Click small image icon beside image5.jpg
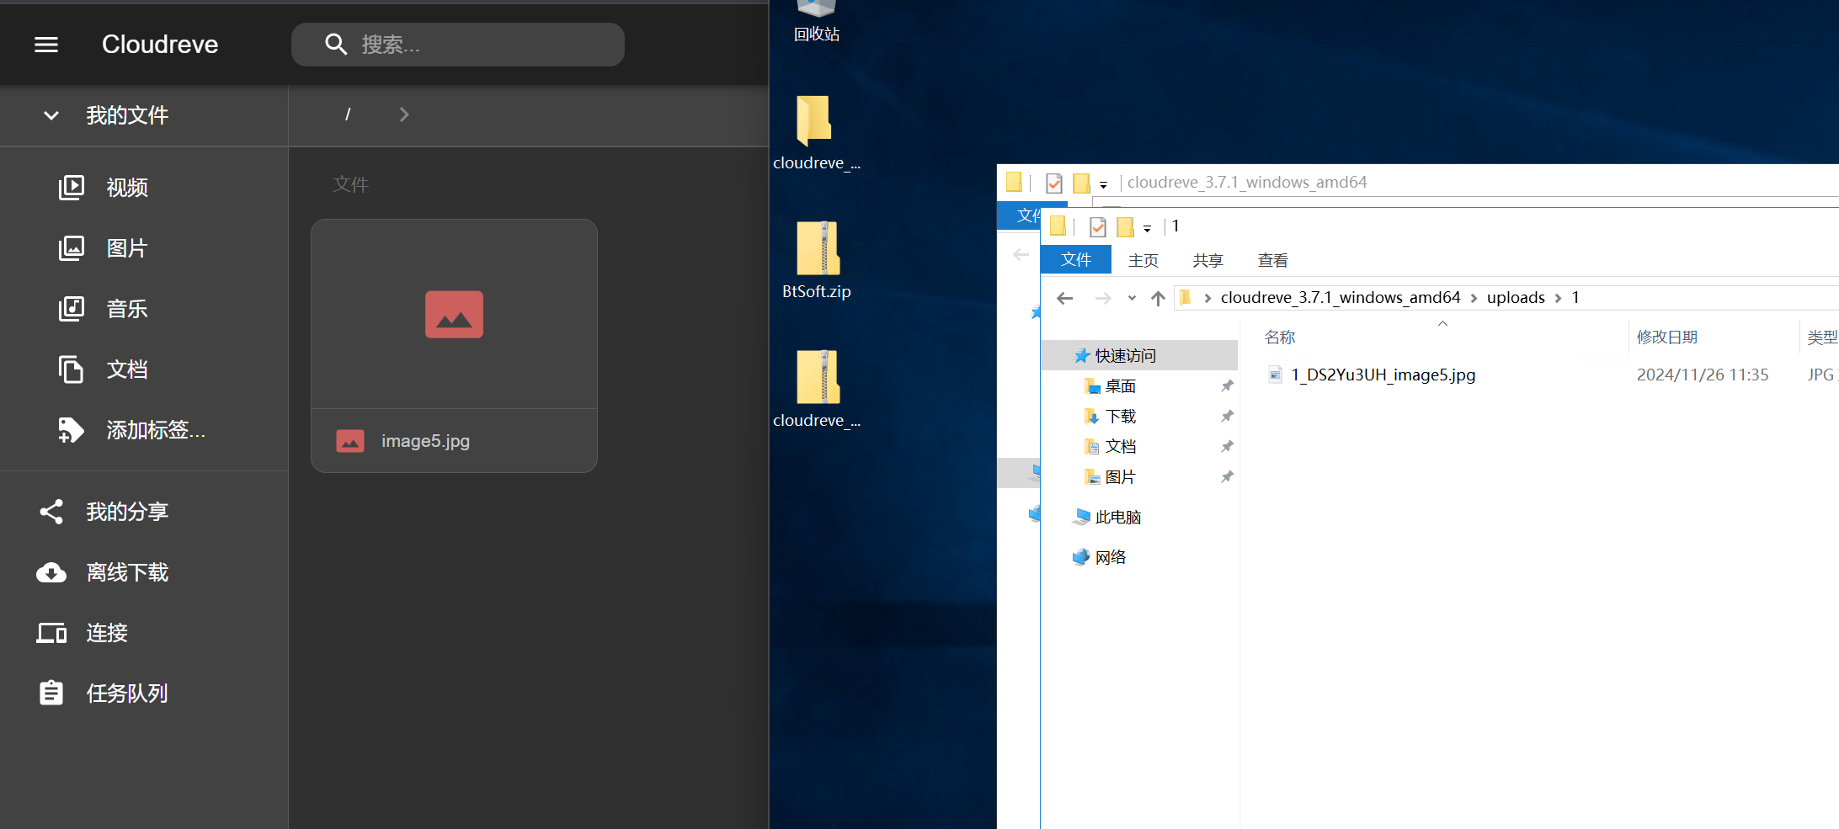The width and height of the screenshot is (1839, 829). coord(350,441)
